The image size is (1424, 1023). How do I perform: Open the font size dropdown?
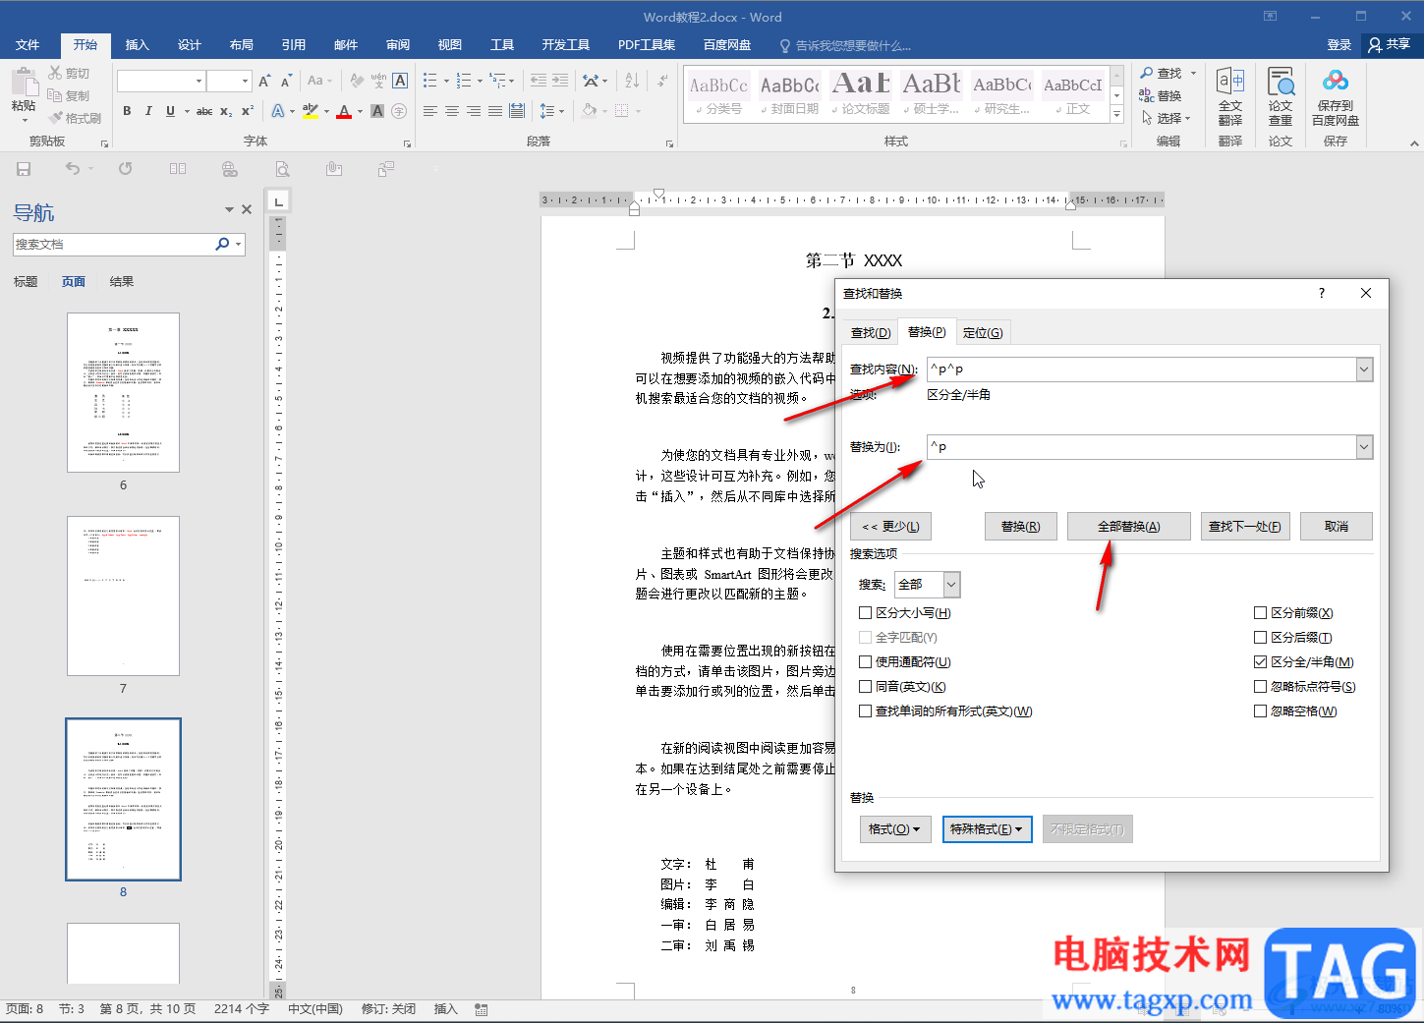pos(245,81)
